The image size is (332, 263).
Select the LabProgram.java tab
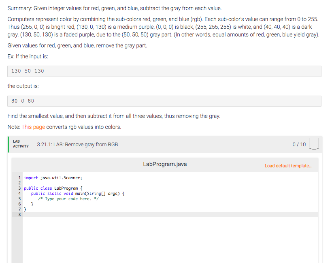(x=164, y=165)
